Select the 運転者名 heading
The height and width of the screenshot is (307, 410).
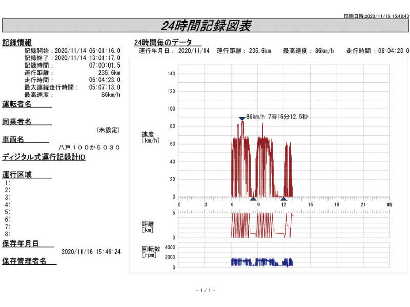click(17, 104)
